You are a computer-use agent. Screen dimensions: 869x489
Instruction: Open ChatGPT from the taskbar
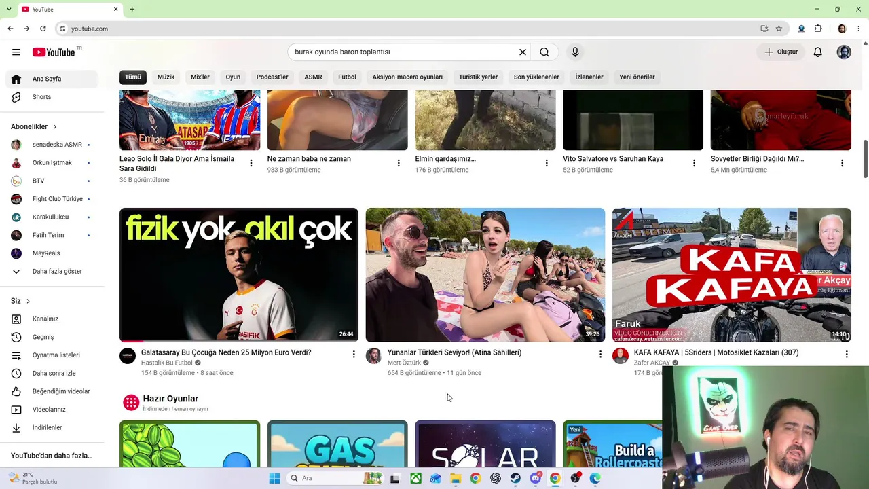click(x=496, y=478)
